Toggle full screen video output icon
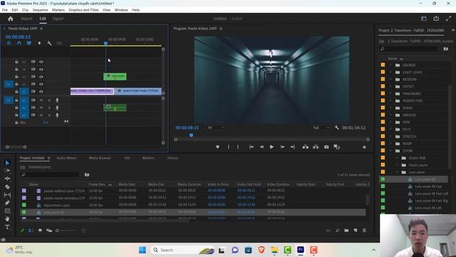This screenshot has width=456, height=257. pyautogui.click(x=448, y=19)
